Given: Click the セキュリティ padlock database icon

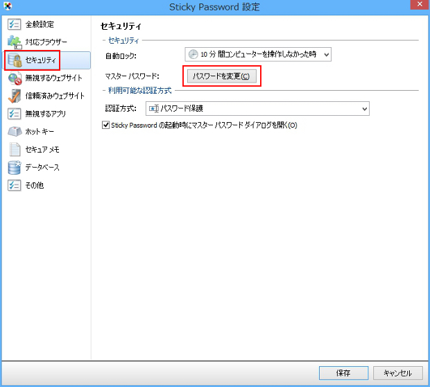Looking at the screenshot, I should pos(15,60).
